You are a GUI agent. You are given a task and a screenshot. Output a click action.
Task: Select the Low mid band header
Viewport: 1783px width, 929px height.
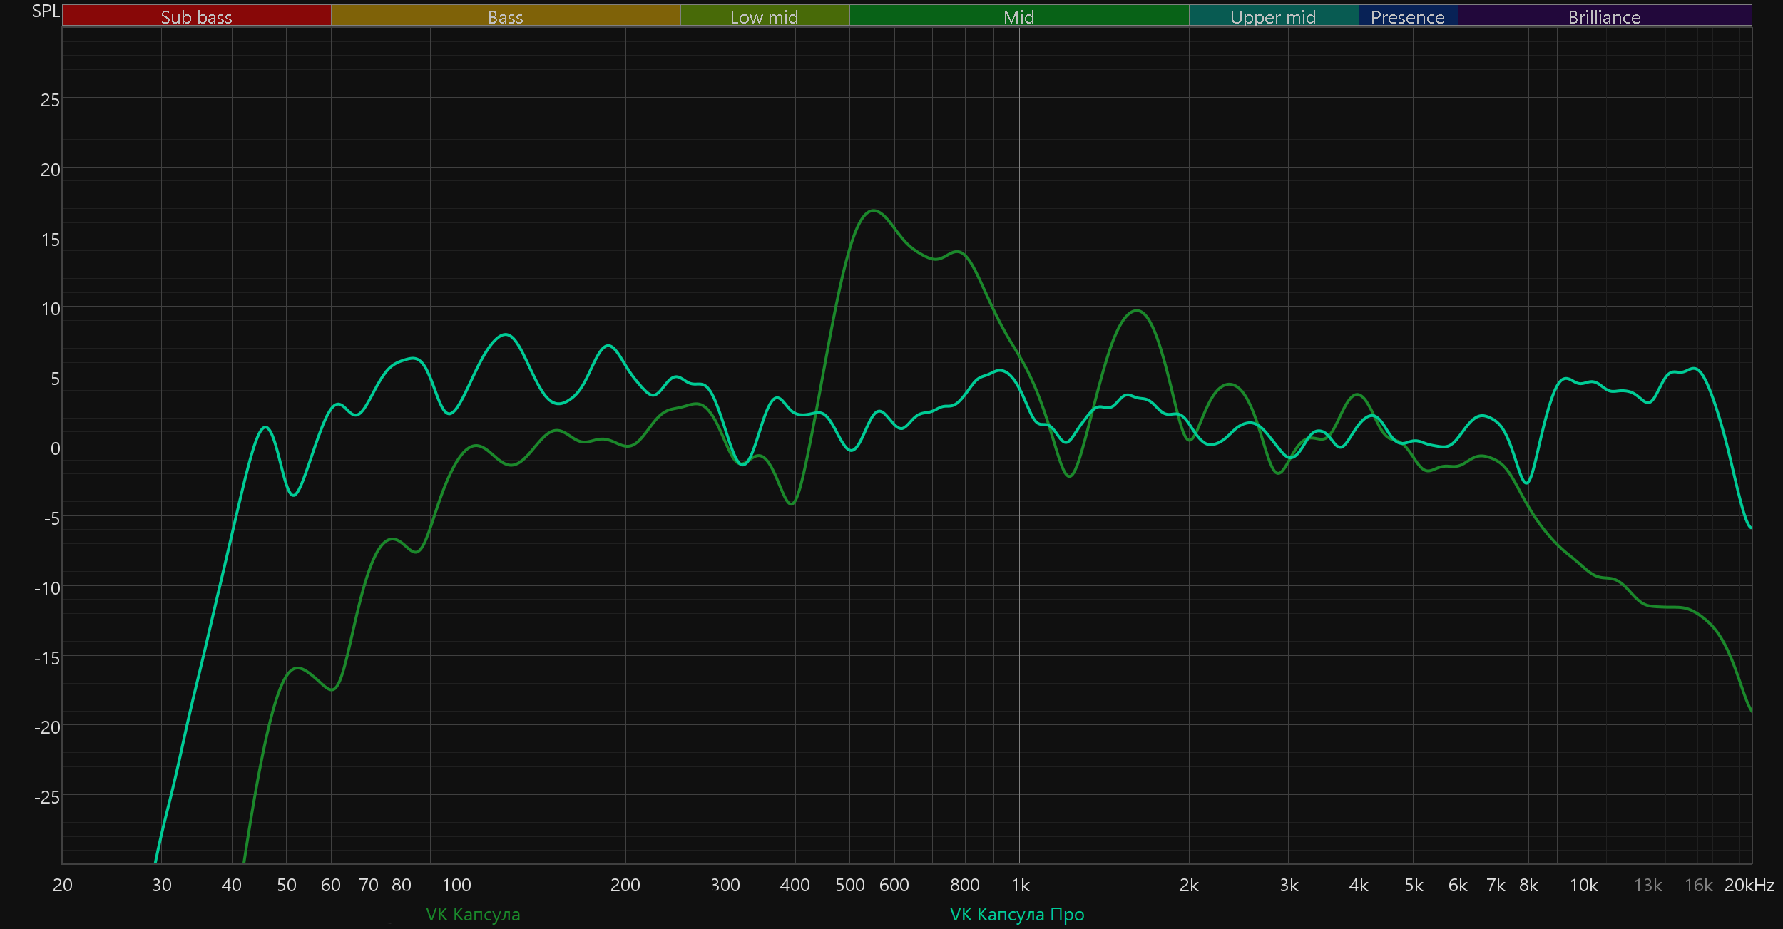[764, 16]
